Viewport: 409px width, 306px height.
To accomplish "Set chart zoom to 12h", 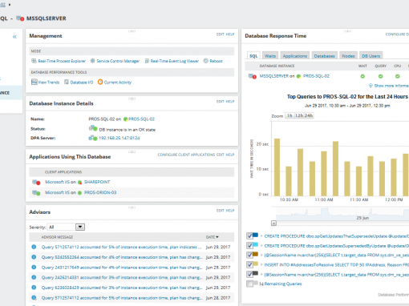I will click(299, 115).
